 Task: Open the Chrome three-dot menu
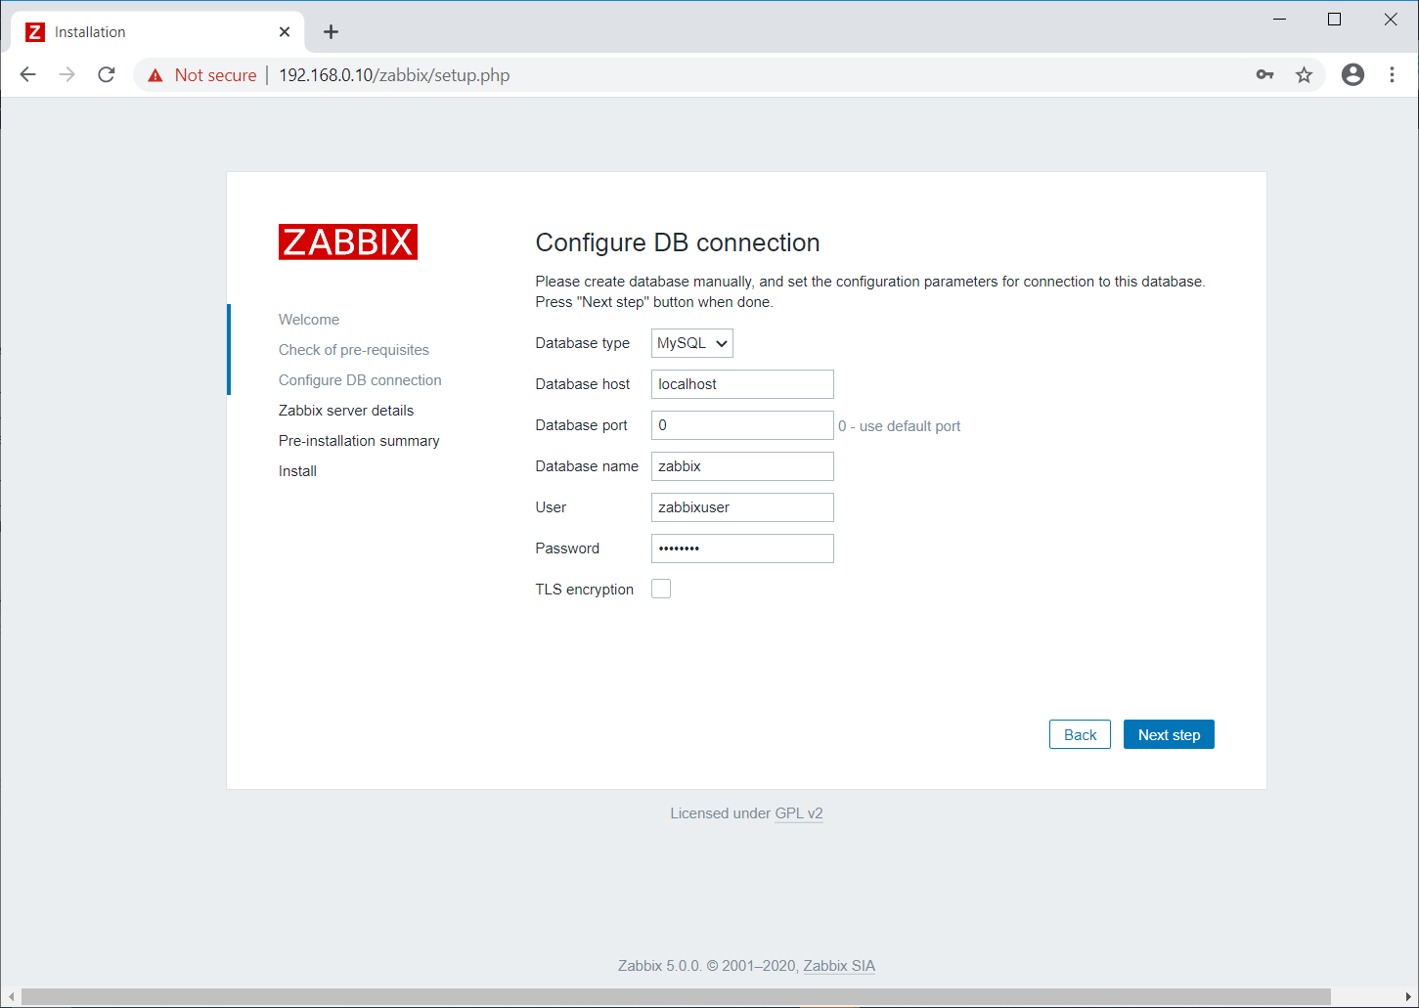point(1392,75)
